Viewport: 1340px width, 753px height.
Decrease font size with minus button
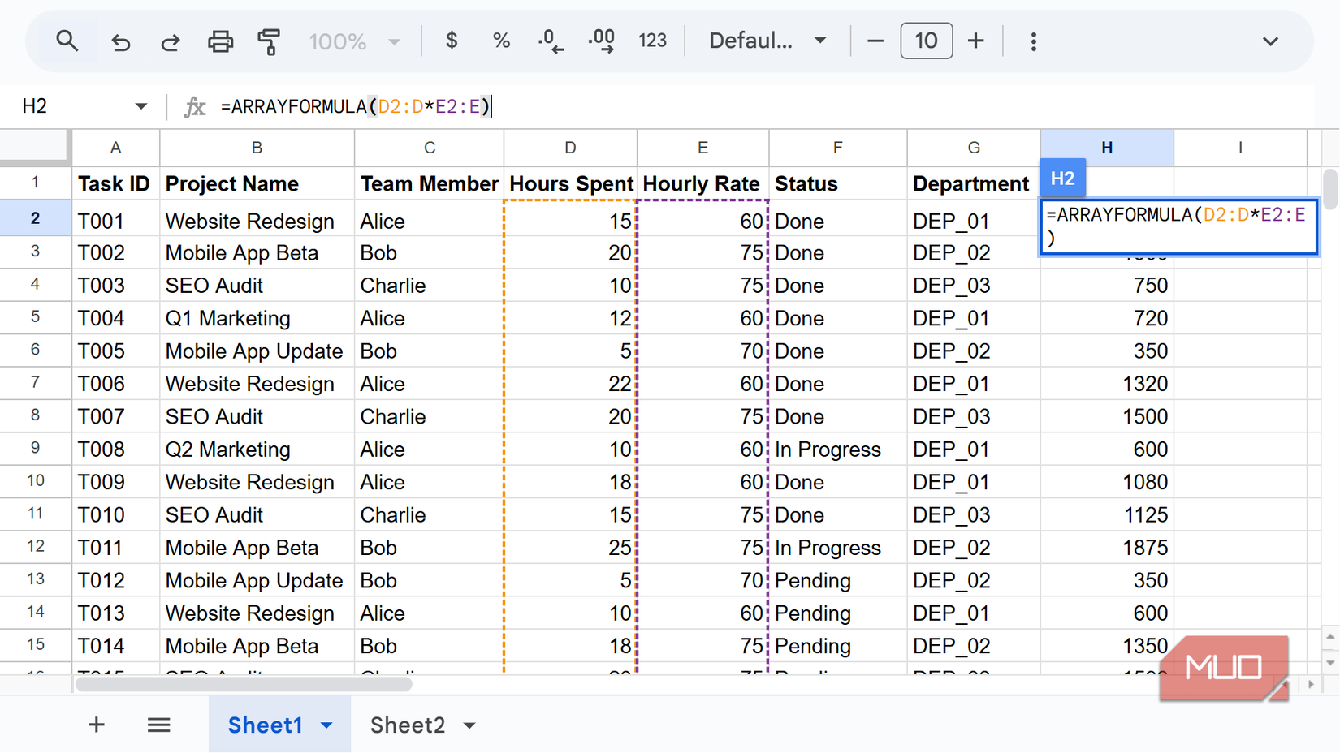click(x=875, y=41)
